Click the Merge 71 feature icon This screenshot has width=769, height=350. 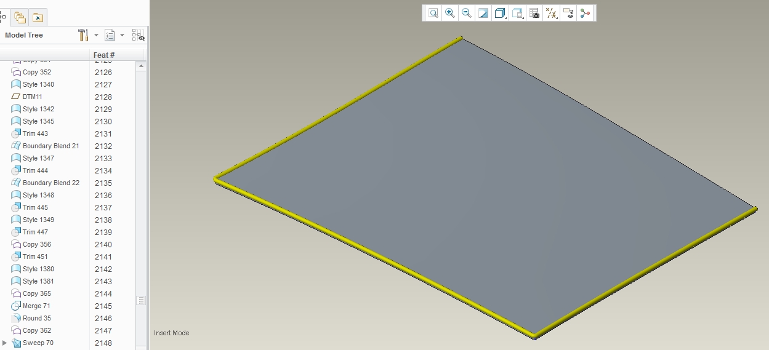tap(17, 306)
